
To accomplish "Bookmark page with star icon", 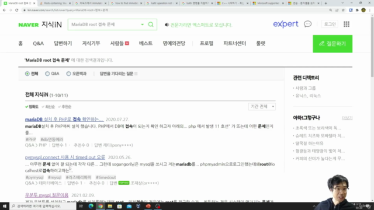I will [x=343, y=10].
